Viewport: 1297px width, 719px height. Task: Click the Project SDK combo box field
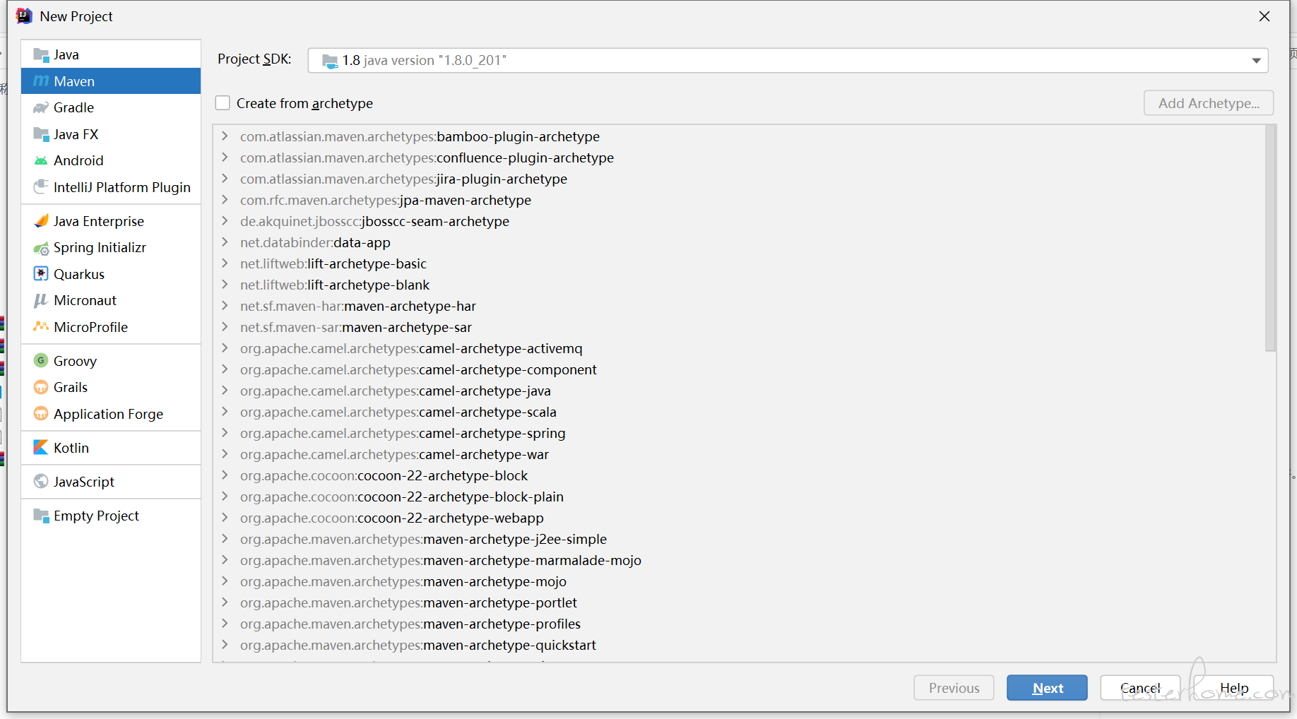pos(788,61)
